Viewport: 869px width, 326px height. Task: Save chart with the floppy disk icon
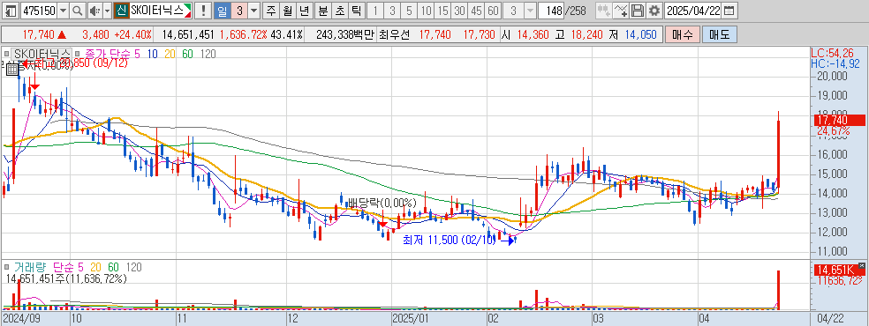638,10
